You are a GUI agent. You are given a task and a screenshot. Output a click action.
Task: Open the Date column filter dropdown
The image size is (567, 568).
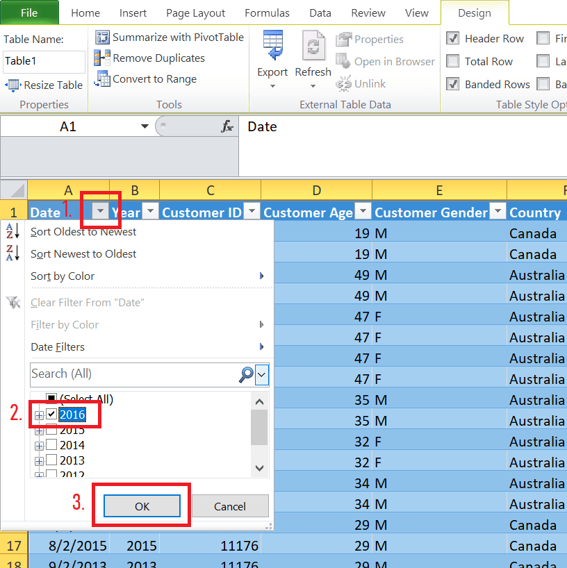click(101, 212)
